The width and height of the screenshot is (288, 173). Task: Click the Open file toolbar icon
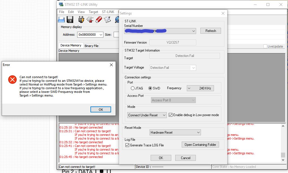61,20
